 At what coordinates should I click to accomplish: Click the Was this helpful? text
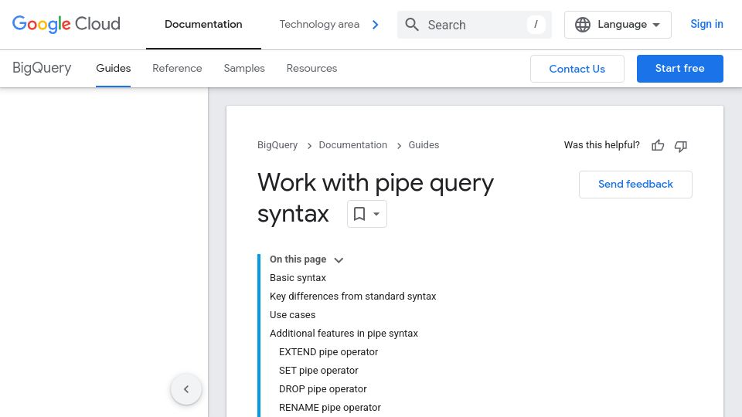[601, 145]
